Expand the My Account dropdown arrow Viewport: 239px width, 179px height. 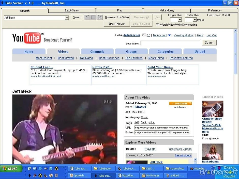pos(169,36)
